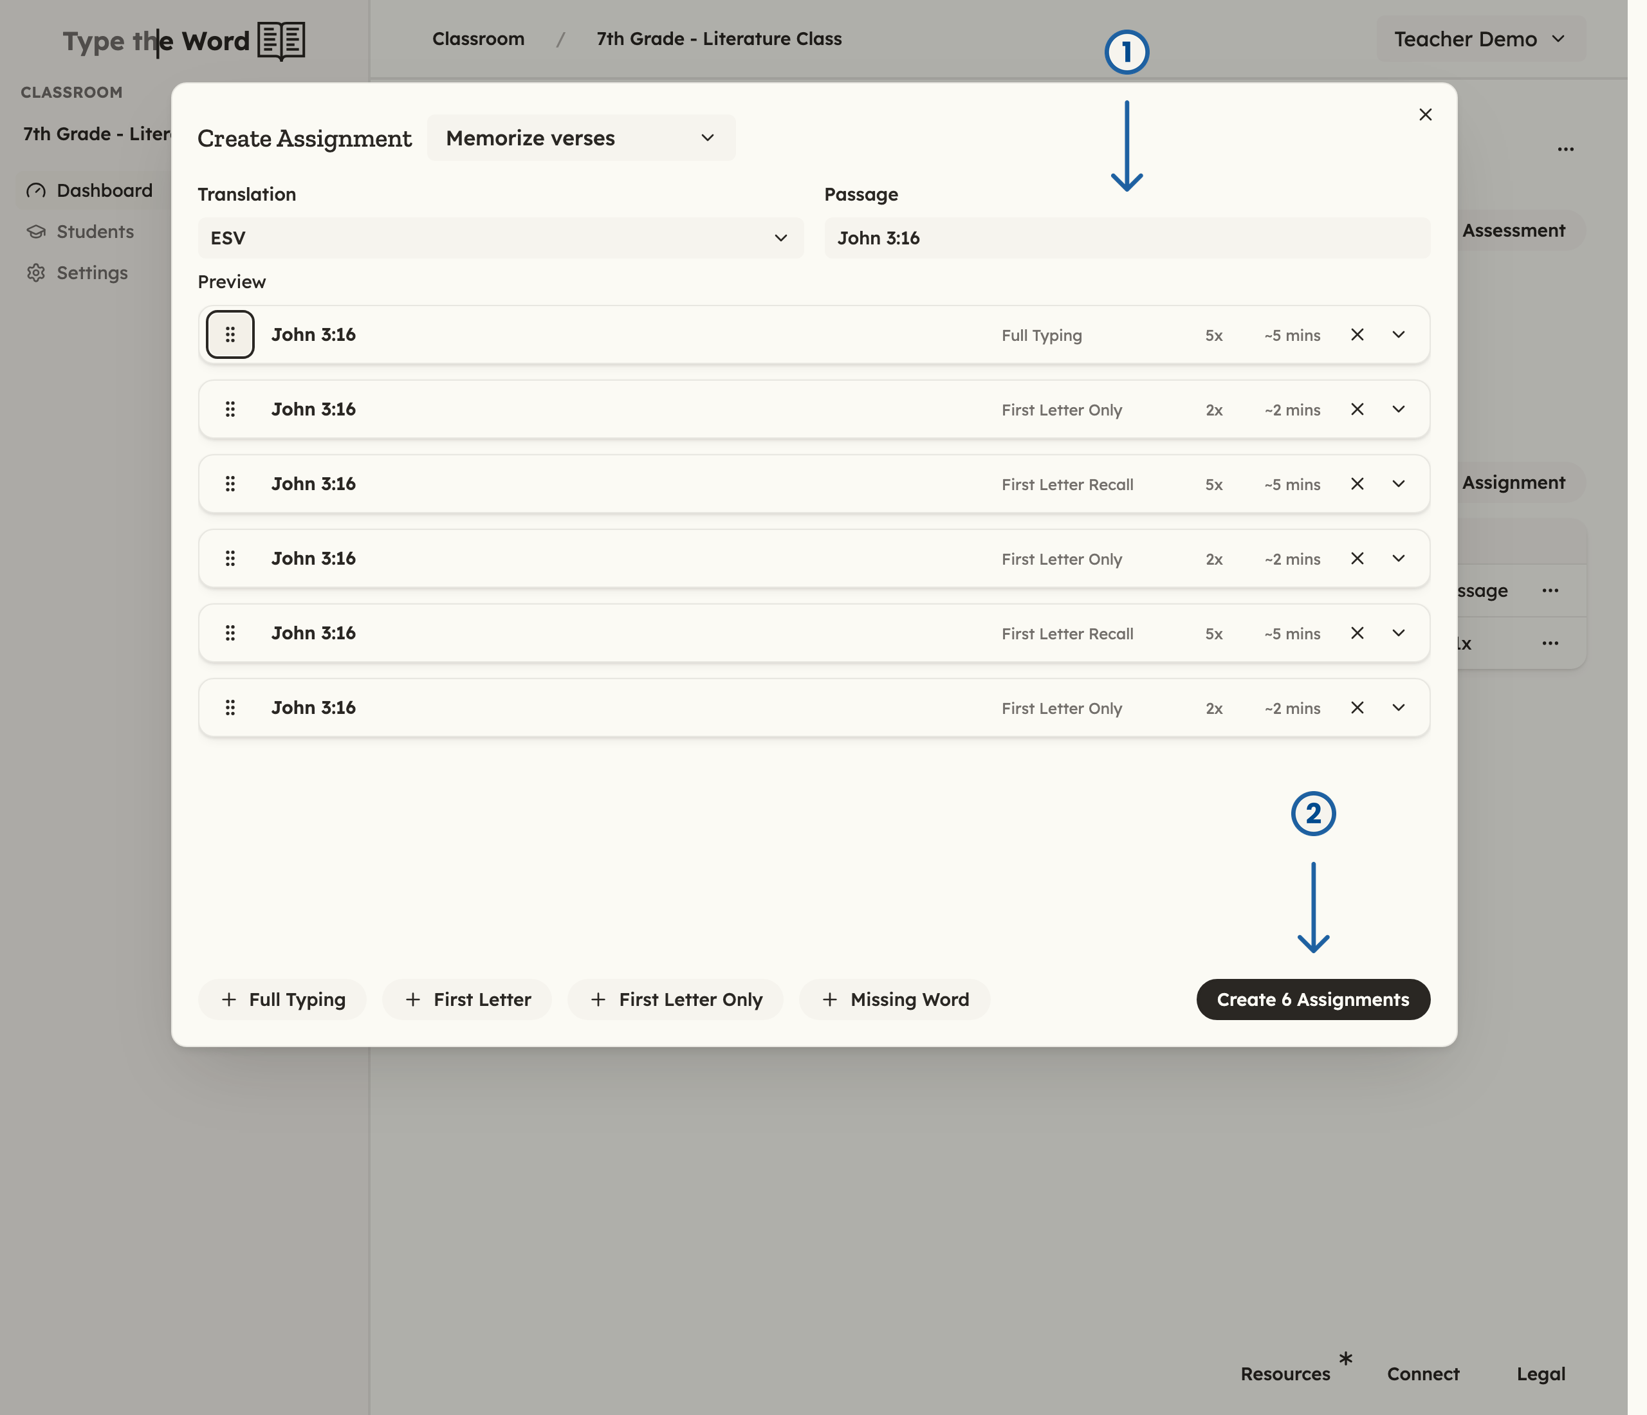Open the Memorize verses assignment type dropdown
The image size is (1647, 1415).
(x=581, y=138)
